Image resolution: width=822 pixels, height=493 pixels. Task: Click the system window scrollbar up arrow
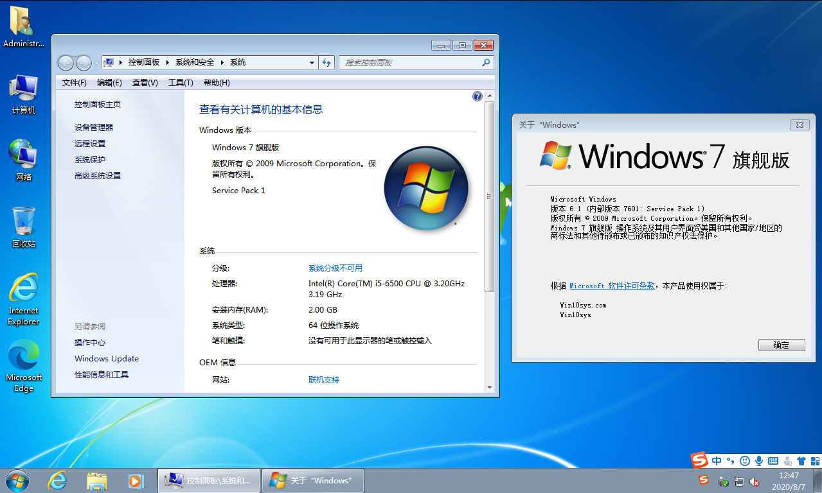(489, 96)
